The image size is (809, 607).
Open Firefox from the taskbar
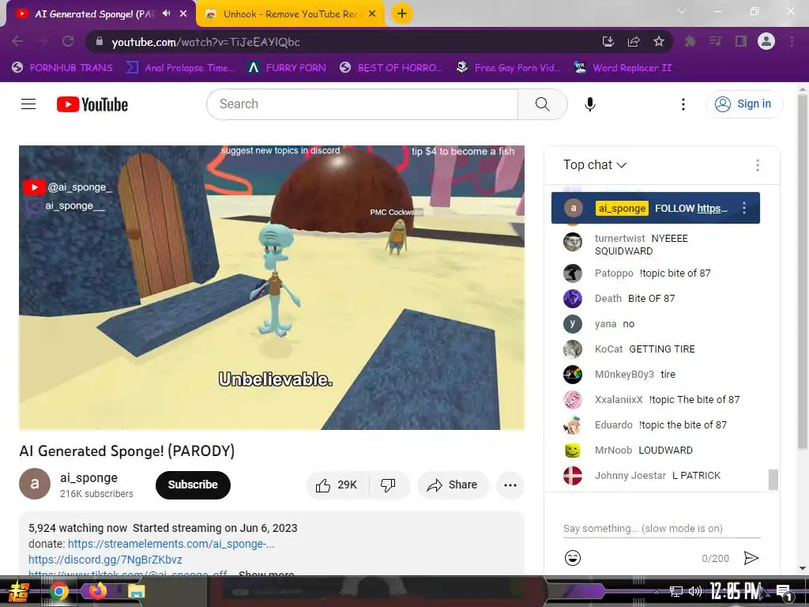(97, 590)
